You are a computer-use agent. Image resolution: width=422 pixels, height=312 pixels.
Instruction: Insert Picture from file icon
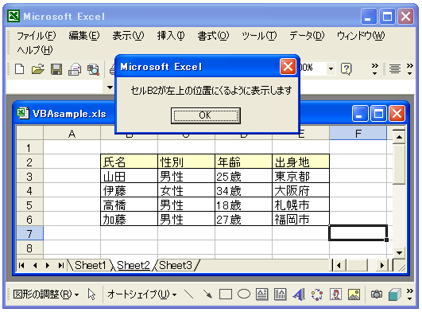pos(354,294)
